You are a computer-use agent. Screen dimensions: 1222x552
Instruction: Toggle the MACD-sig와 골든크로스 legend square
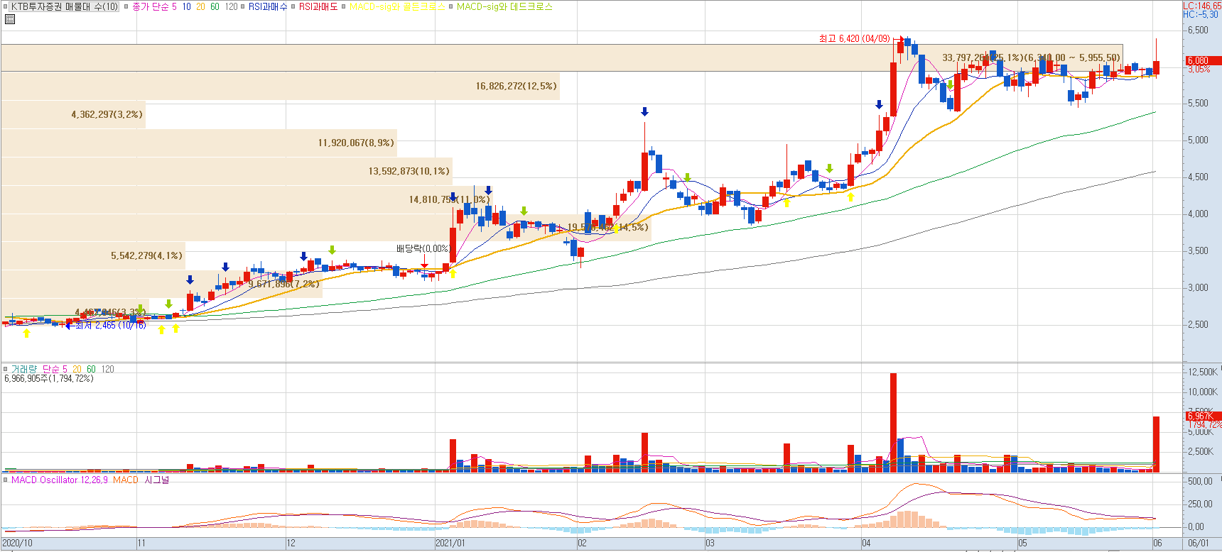(x=343, y=6)
